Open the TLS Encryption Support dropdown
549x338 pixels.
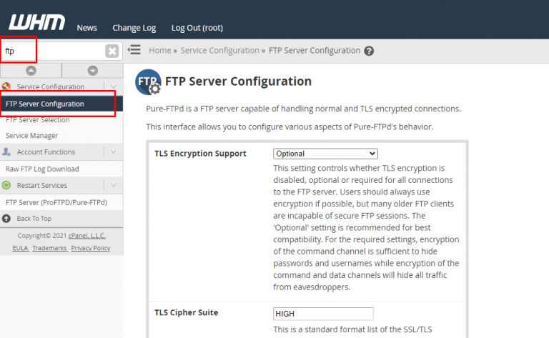click(325, 154)
